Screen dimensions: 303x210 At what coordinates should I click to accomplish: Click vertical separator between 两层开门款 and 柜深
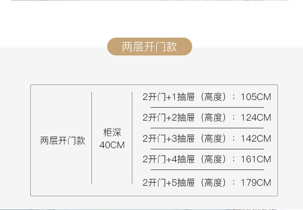point(91,138)
